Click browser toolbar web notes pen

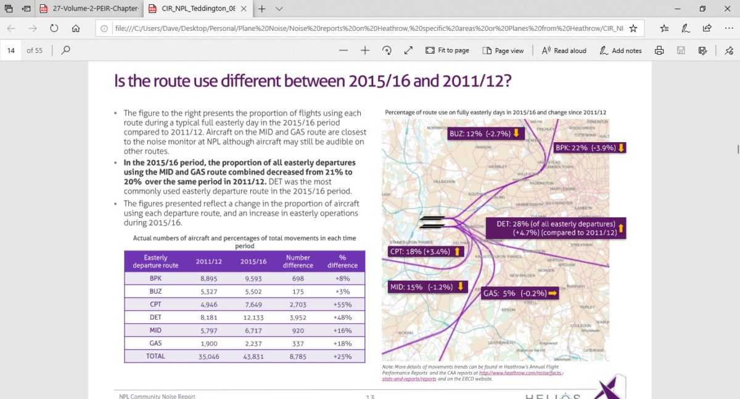(x=685, y=28)
